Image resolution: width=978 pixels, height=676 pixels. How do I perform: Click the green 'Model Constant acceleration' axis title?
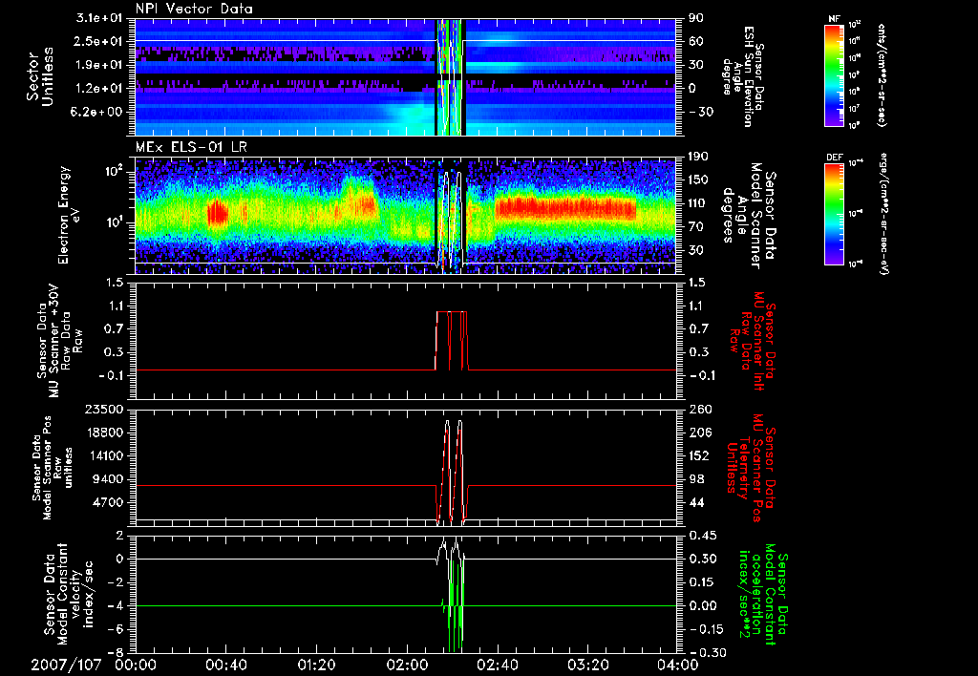coord(763,594)
